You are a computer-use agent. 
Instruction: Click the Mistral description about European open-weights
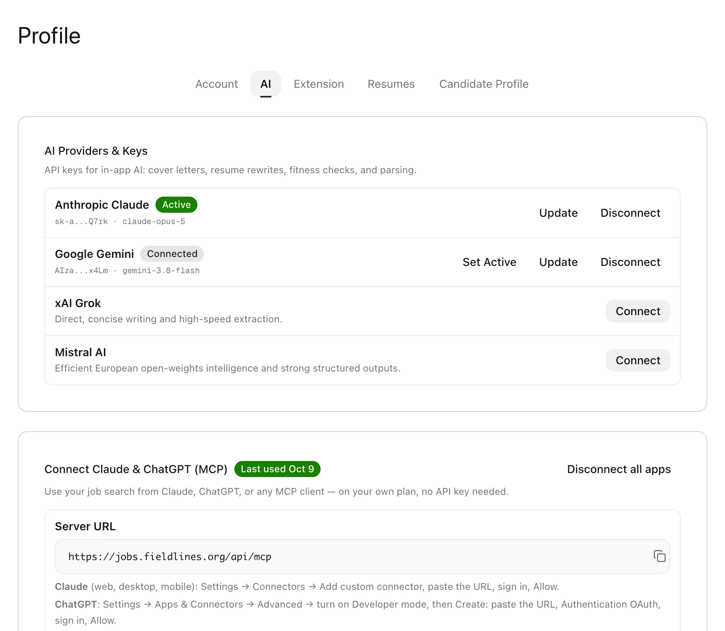tap(228, 368)
